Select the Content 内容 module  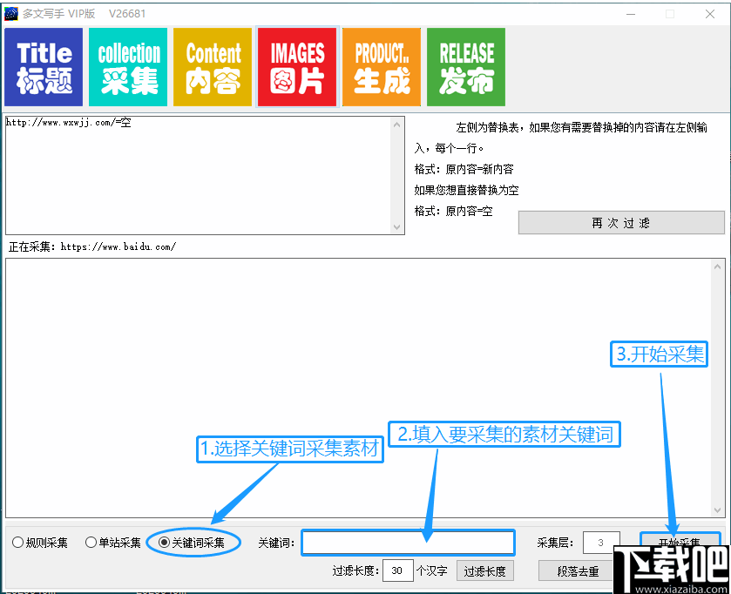[212, 66]
